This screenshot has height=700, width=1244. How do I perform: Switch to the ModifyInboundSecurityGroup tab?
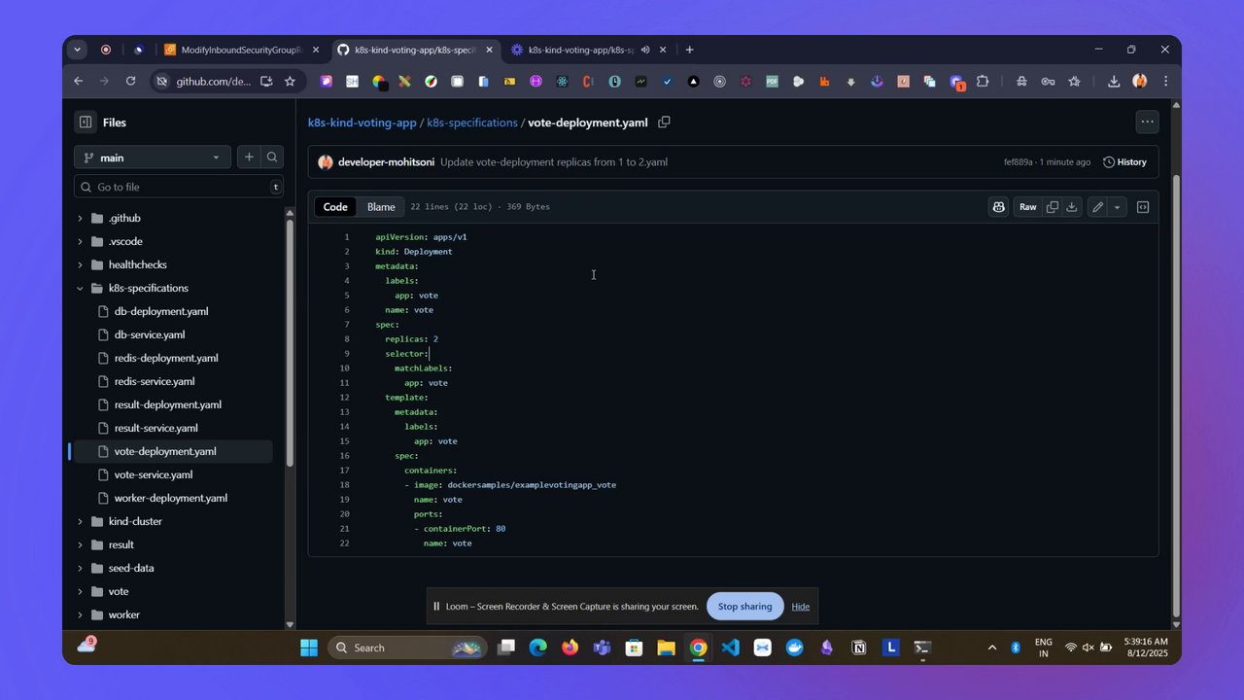pyautogui.click(x=241, y=50)
